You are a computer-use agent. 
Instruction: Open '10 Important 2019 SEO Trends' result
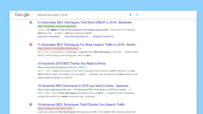tap(72, 63)
